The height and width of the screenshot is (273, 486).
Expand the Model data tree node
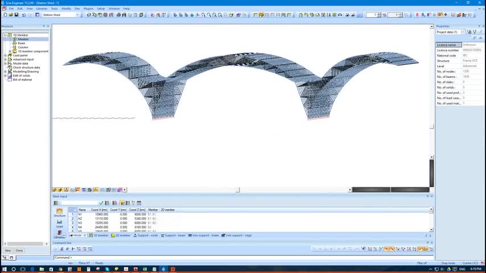(x=5, y=64)
